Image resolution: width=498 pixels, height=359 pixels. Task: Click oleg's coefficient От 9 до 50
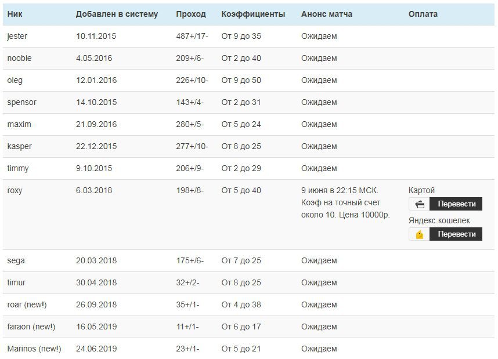[x=241, y=80]
